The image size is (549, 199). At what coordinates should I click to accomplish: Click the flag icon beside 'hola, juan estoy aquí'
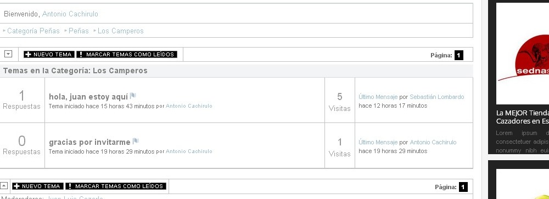[x=133, y=96]
